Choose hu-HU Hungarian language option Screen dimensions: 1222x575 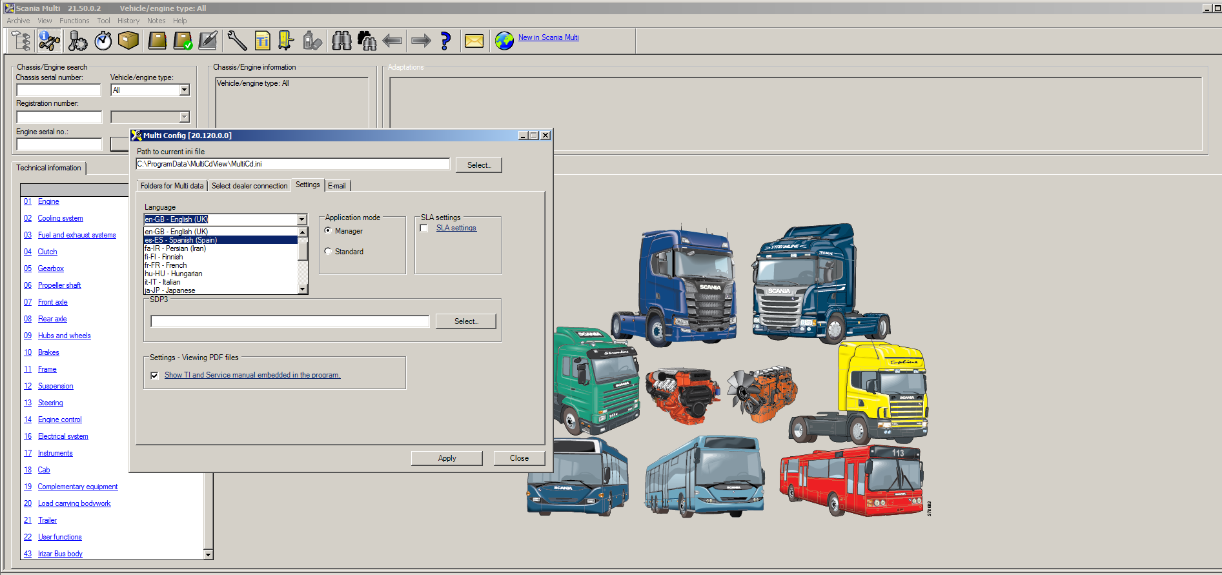pyautogui.click(x=220, y=274)
